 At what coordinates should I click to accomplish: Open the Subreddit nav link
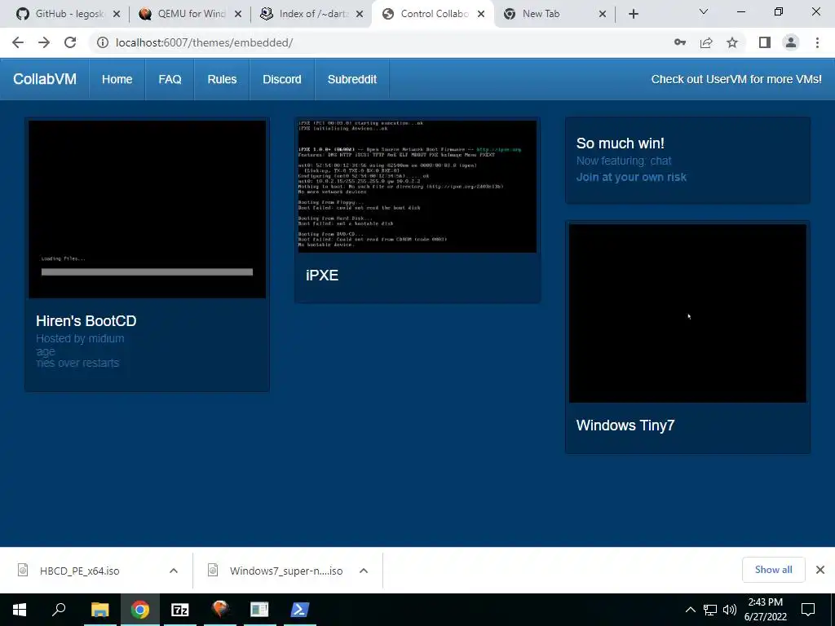click(x=352, y=79)
